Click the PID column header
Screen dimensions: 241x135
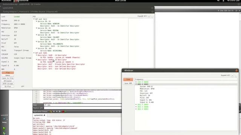coord(80,16)
